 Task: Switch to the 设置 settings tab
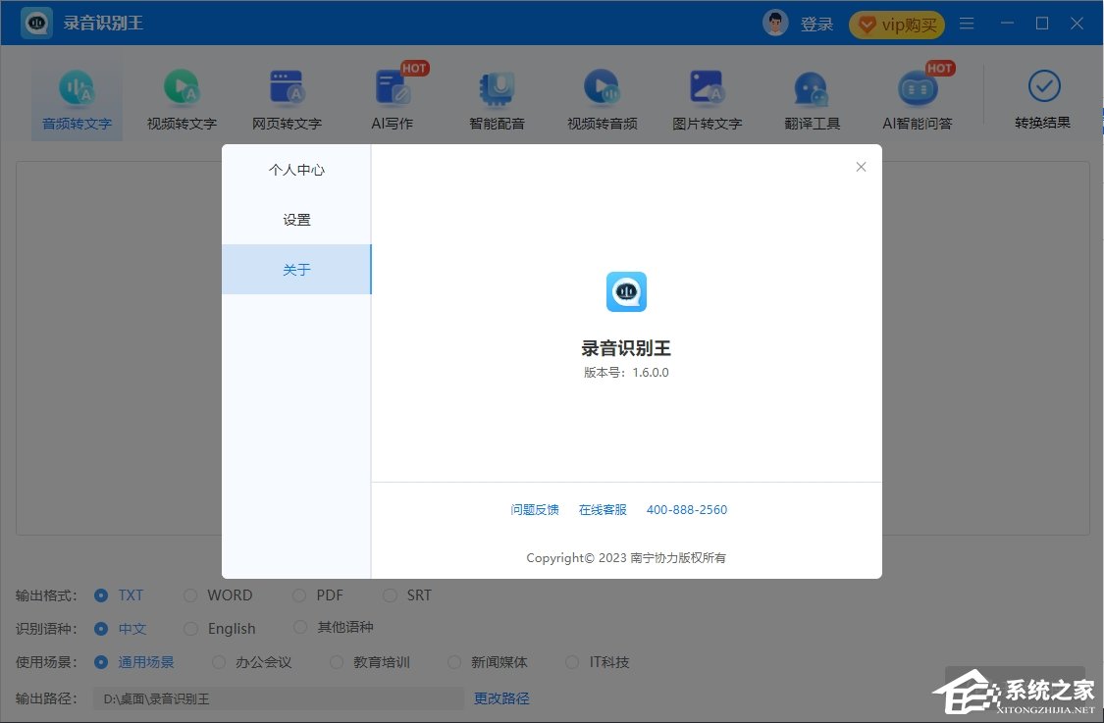(x=296, y=220)
